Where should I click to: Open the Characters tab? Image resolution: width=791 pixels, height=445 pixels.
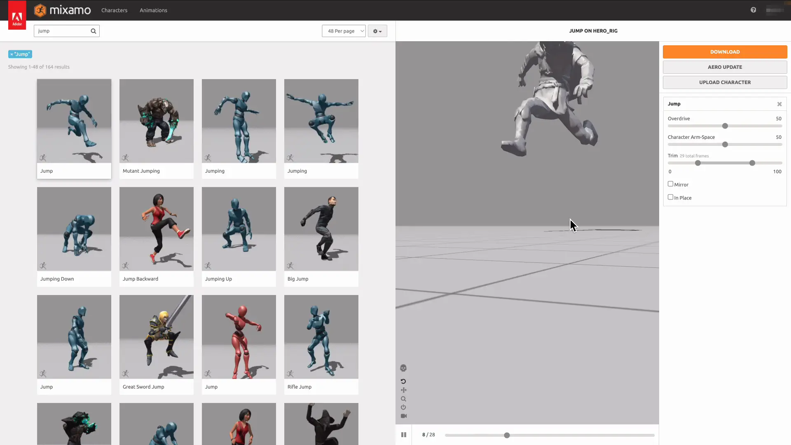(x=114, y=10)
